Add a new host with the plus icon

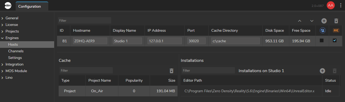[324, 21]
